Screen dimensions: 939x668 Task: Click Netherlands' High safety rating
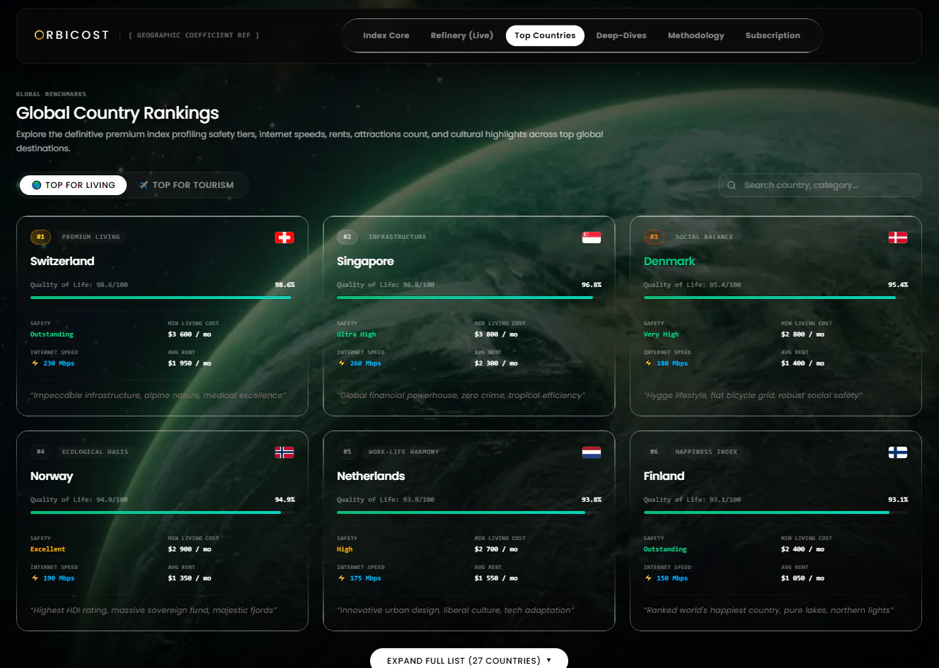point(345,549)
